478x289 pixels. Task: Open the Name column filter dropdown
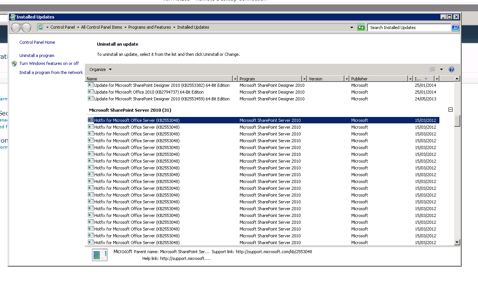click(235, 79)
